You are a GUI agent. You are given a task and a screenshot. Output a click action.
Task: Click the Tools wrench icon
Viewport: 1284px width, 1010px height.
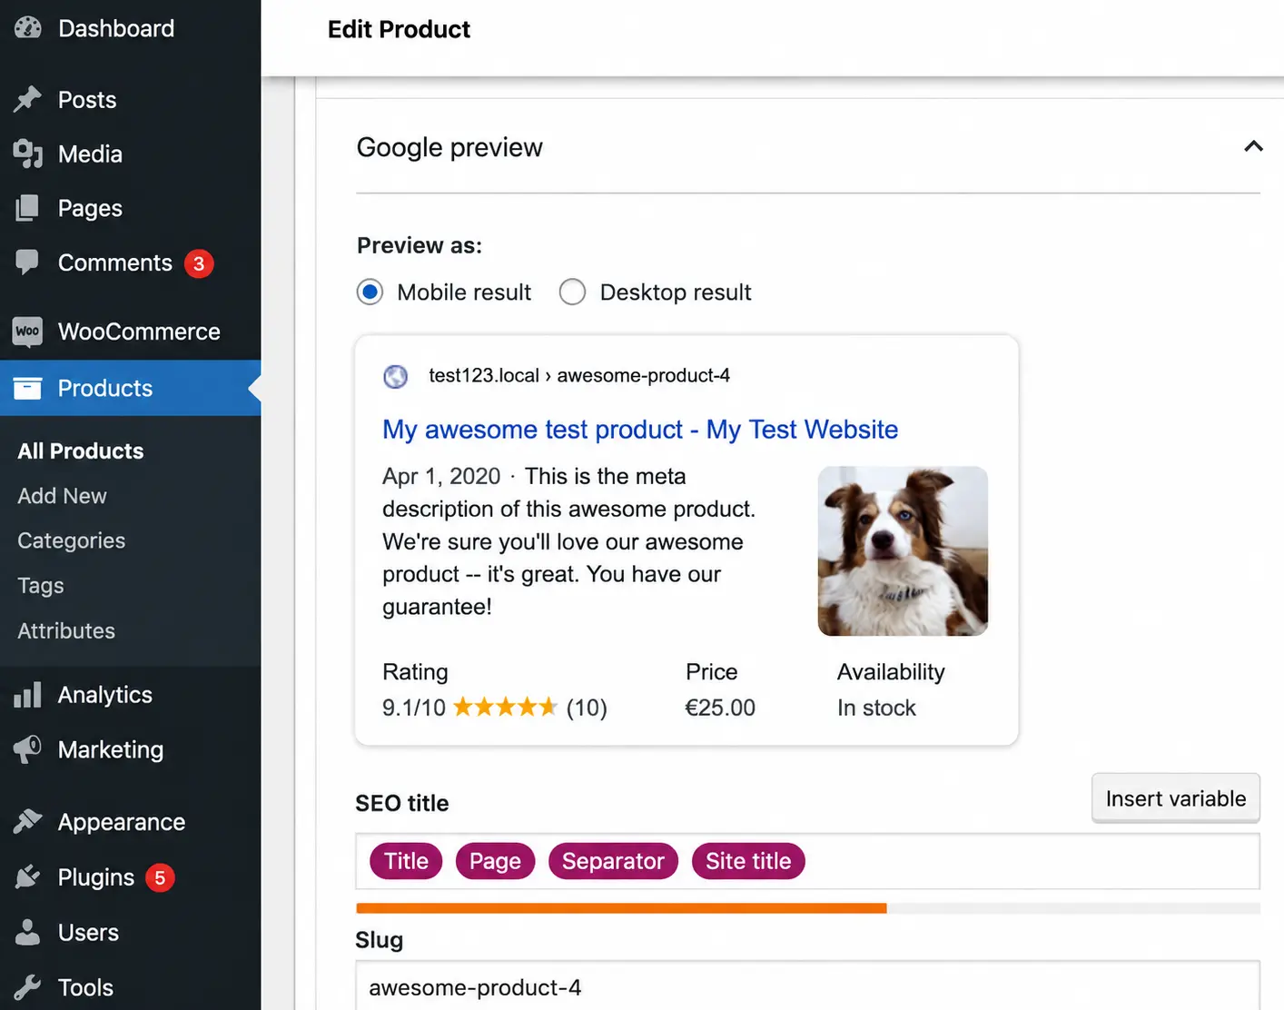[x=28, y=987]
